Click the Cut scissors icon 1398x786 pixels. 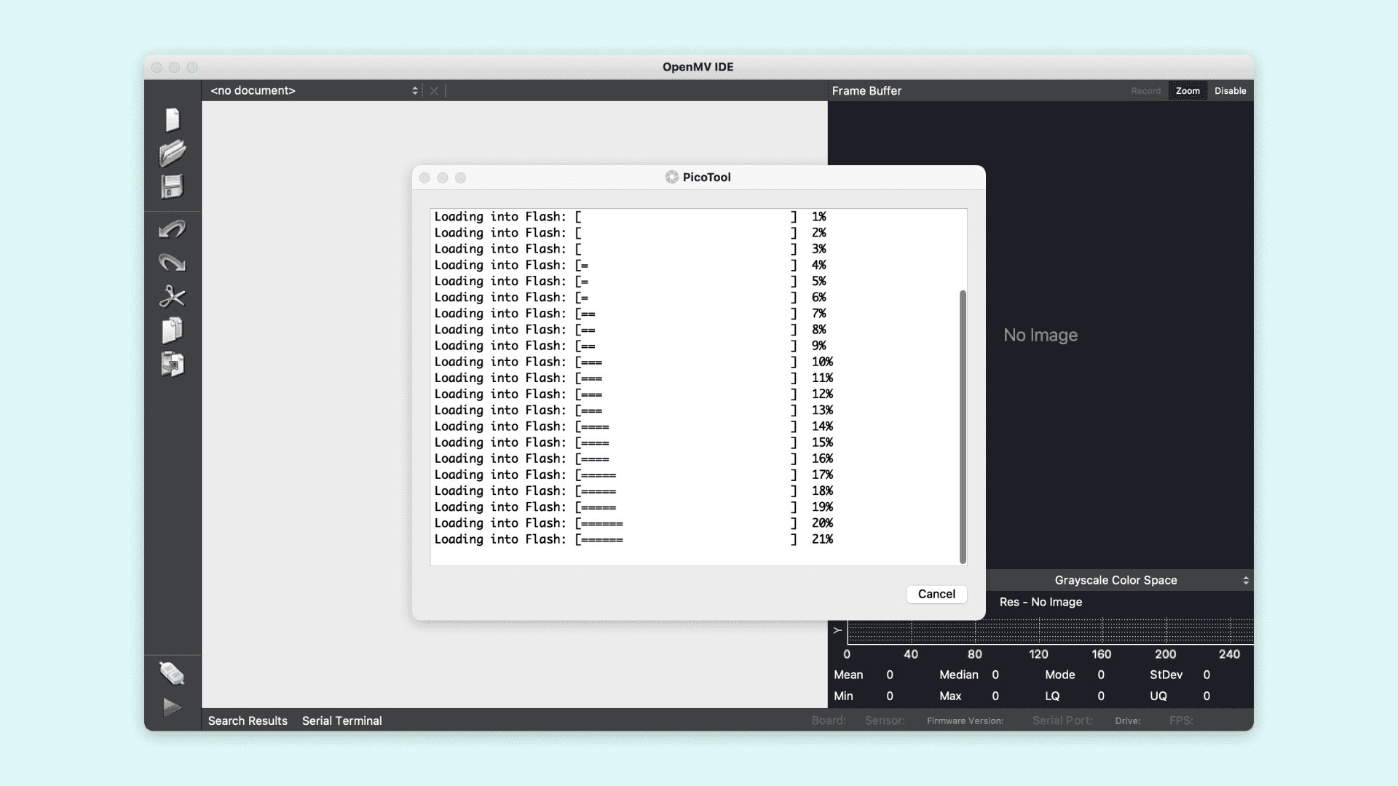point(173,296)
